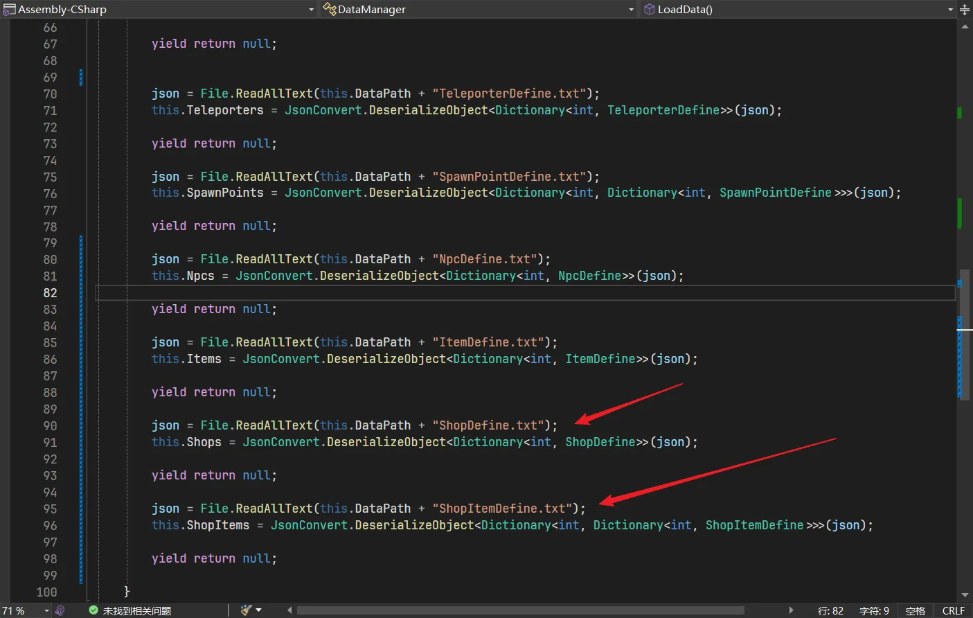Click the DataManager class icon

[330, 10]
